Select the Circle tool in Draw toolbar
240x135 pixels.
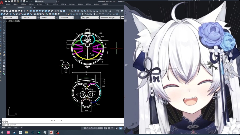pyautogui.click(x=4, y=38)
